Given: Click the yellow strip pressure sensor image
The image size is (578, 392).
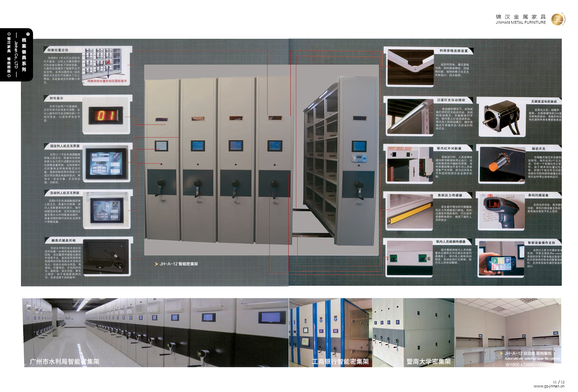Looking at the screenshot, I should coord(410,211).
